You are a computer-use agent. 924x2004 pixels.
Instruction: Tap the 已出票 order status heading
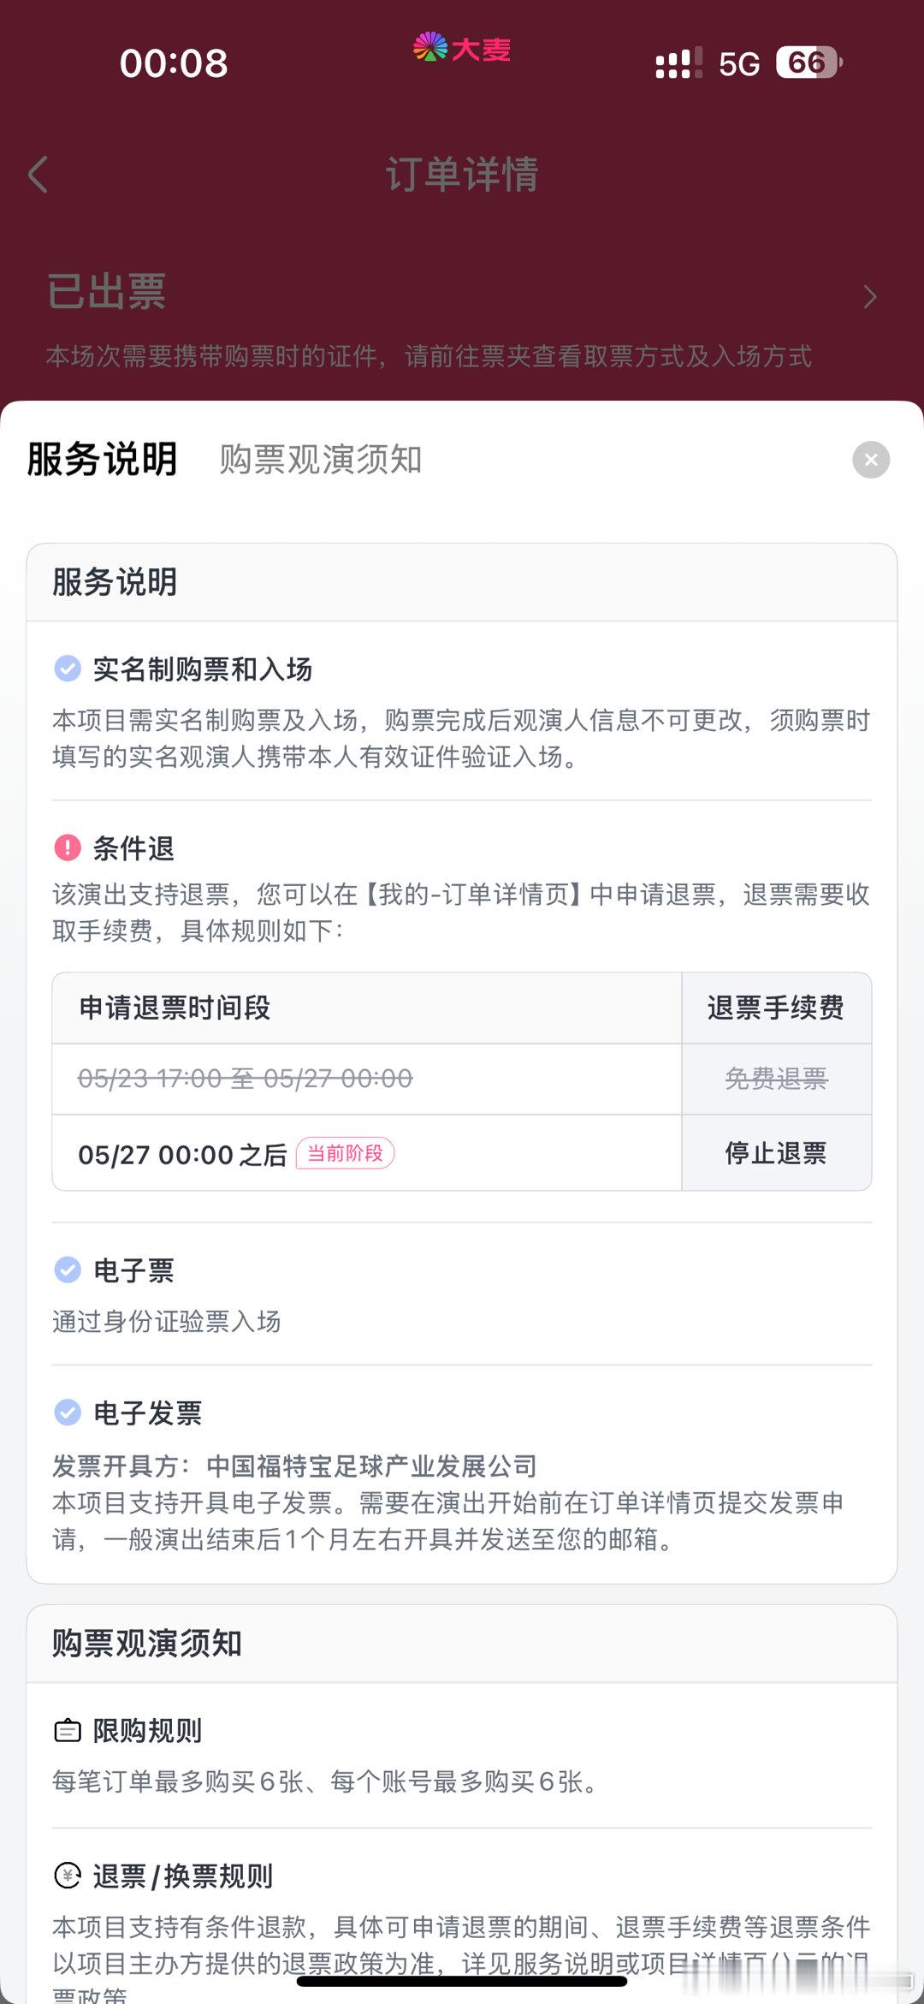pos(106,292)
